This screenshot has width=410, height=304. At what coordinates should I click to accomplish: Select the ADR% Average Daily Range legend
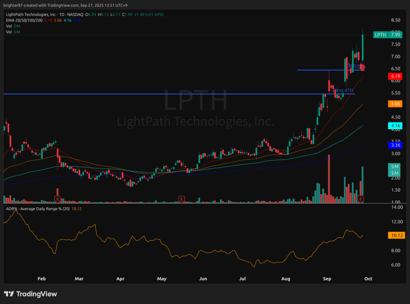point(38,209)
